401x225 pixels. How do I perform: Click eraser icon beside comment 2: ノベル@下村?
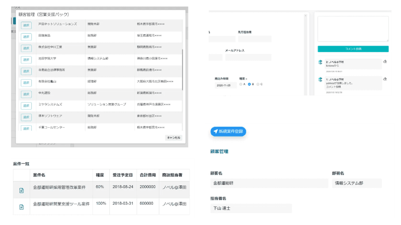tap(385, 61)
